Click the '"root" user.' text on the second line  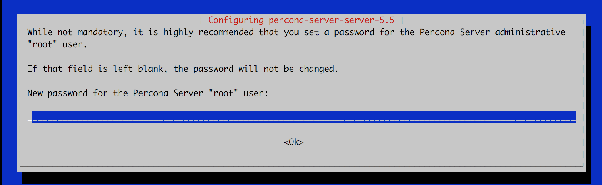(57, 44)
